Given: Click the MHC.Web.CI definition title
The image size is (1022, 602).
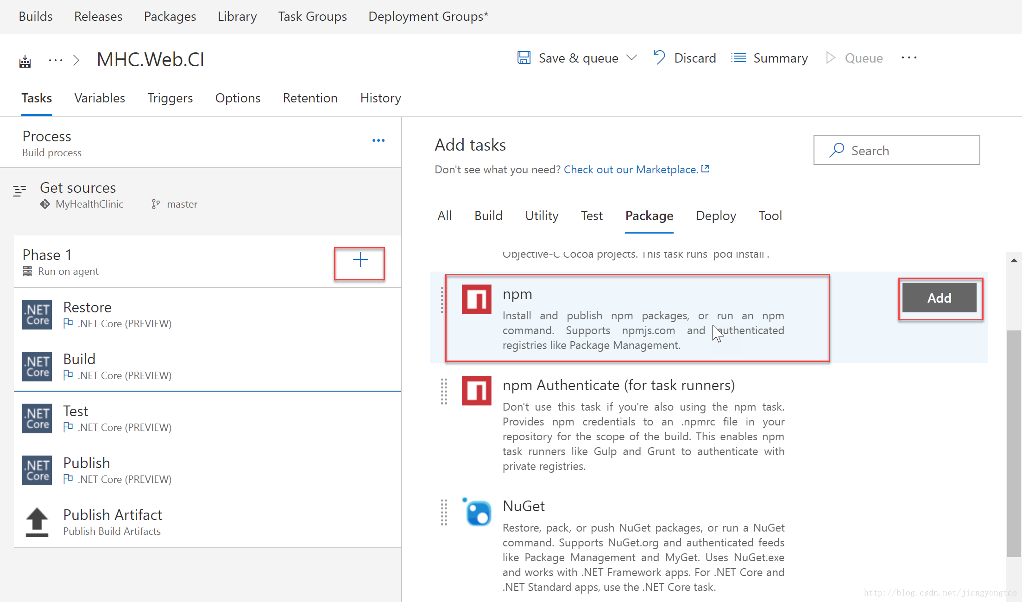Looking at the screenshot, I should pyautogui.click(x=150, y=59).
